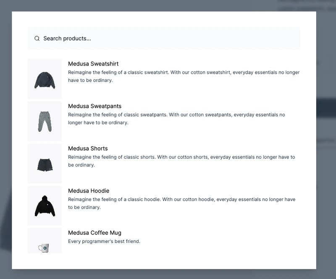Click the Medusa Shorts product thumbnail
336x279 pixels.
click(45, 164)
